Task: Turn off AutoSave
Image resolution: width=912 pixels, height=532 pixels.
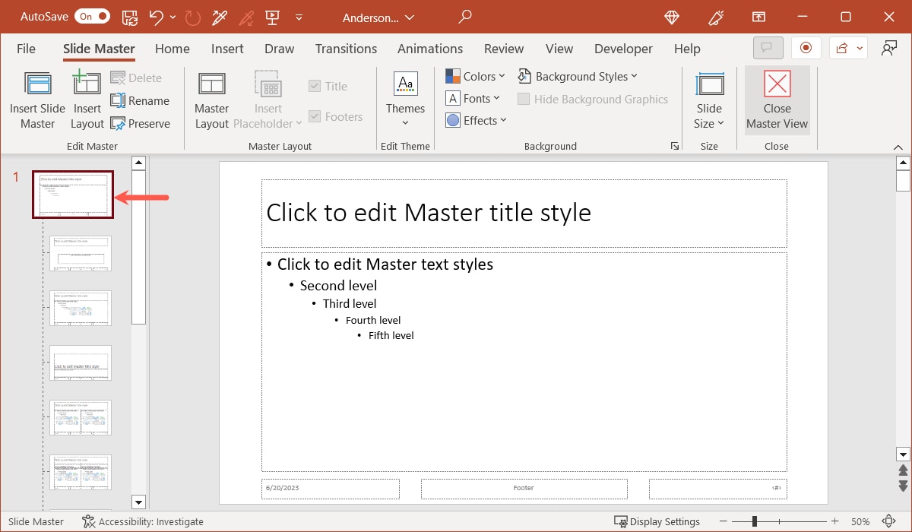Action: pos(94,15)
